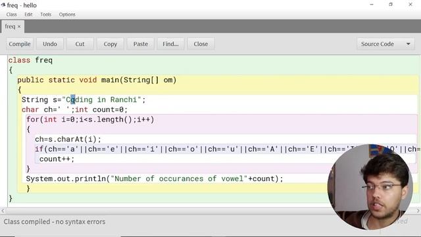Click 'Class compiled - no syntax errors' status

click(x=55, y=222)
